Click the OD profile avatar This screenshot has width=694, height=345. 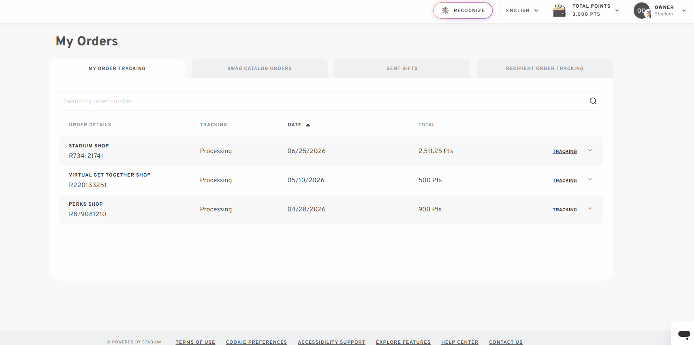point(642,11)
